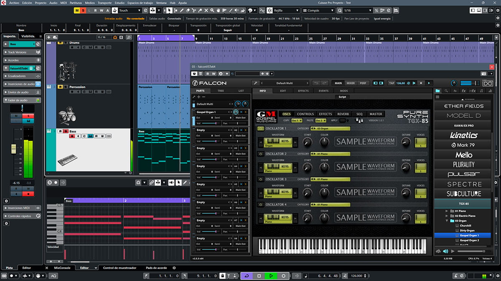Open the Archivo menu
Screen dimensions: 501x281
pos(14,2)
